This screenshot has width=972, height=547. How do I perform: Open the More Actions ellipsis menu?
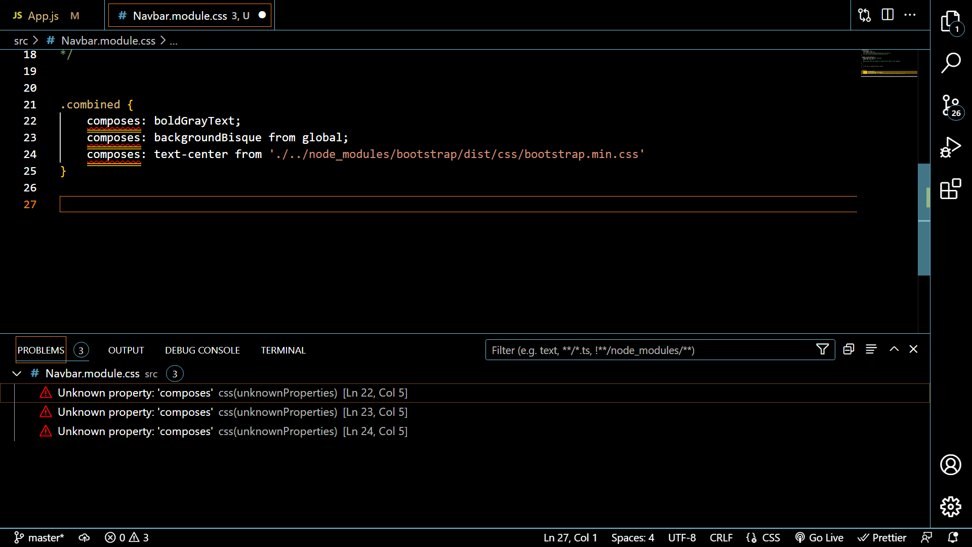click(910, 15)
